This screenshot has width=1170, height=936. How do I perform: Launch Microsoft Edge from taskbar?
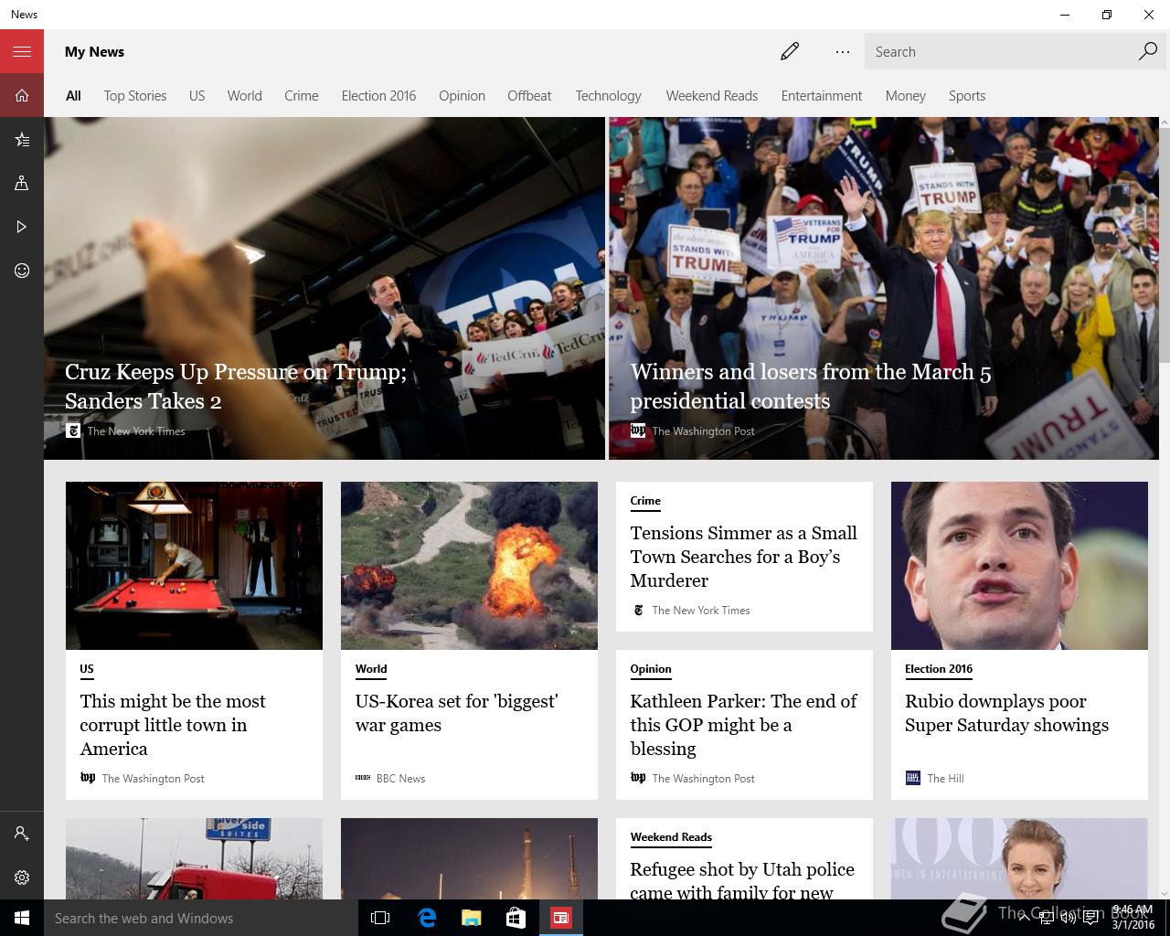pos(426,918)
